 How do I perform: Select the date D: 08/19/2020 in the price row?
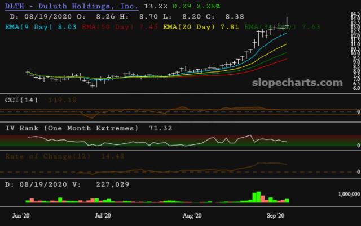[x=41, y=16]
